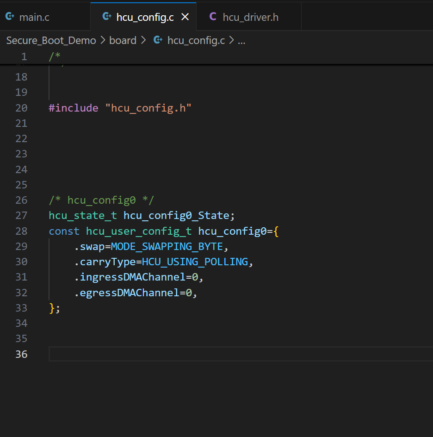The width and height of the screenshot is (433, 437).
Task: Open the Secure_Boot_Demo breadcrumb dropdown
Action: click(x=51, y=40)
